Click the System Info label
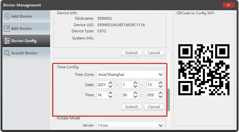 pos(83,38)
